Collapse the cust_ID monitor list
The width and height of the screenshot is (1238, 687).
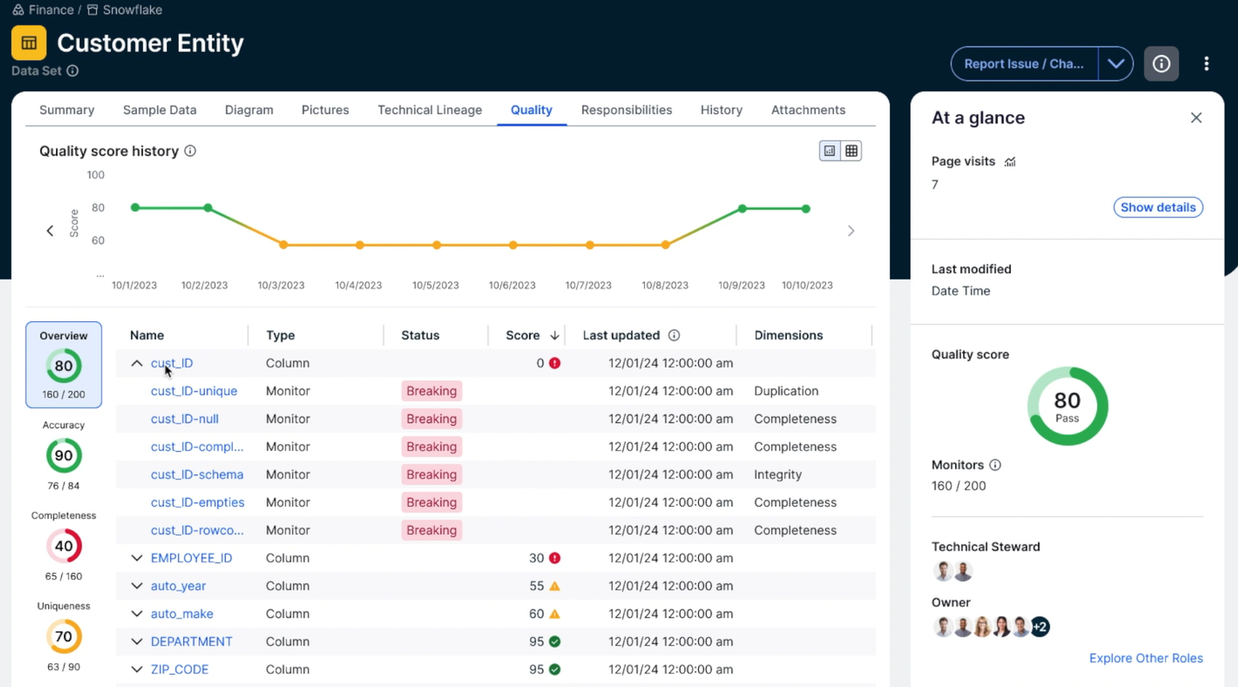click(x=136, y=362)
